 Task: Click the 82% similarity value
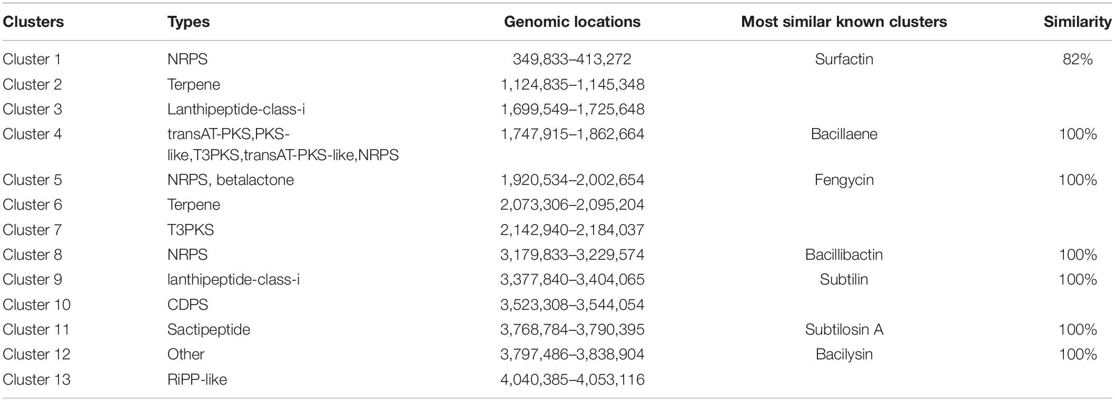coord(1078,59)
